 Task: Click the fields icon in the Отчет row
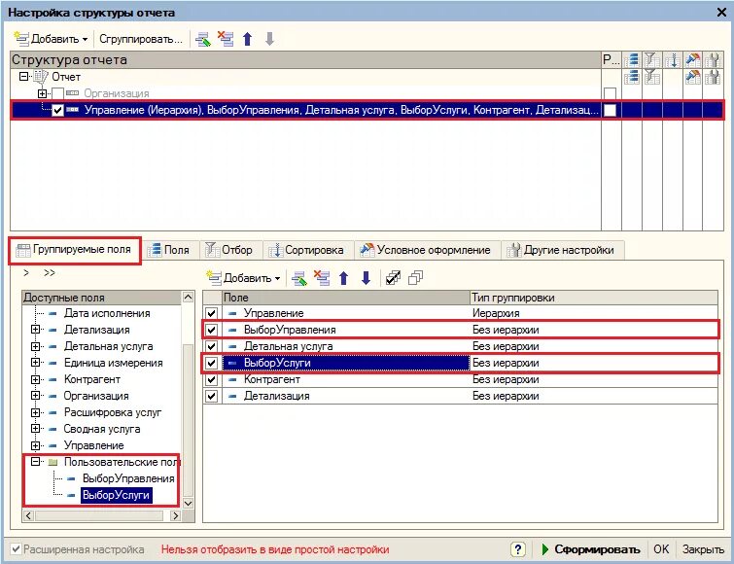632,77
